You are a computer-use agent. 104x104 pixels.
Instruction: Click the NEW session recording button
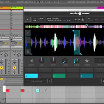click(x=56, y=2)
